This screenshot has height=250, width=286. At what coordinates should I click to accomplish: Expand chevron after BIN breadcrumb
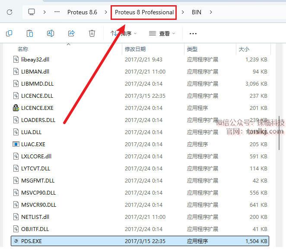coord(211,12)
